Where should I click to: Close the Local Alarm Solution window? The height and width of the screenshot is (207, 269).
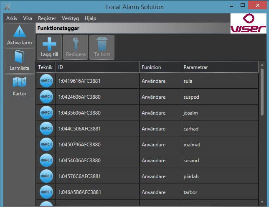(x=257, y=5)
